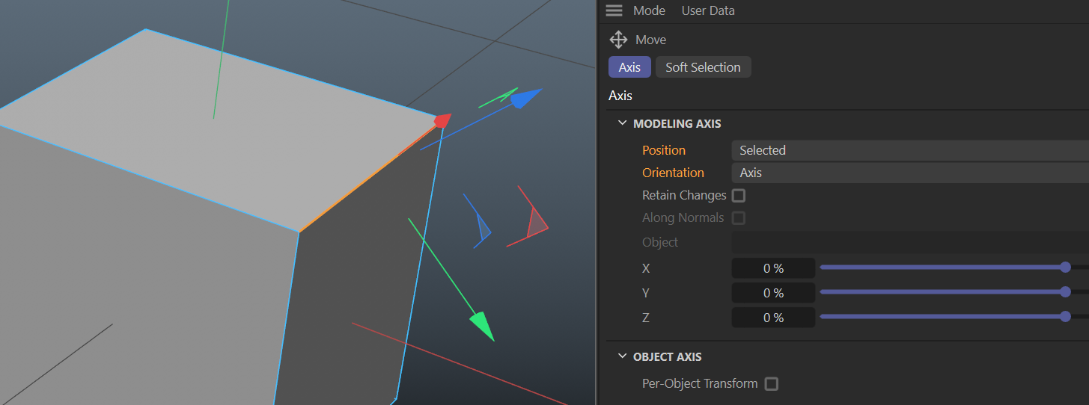
Task: Open the Mode menu
Action: (649, 10)
